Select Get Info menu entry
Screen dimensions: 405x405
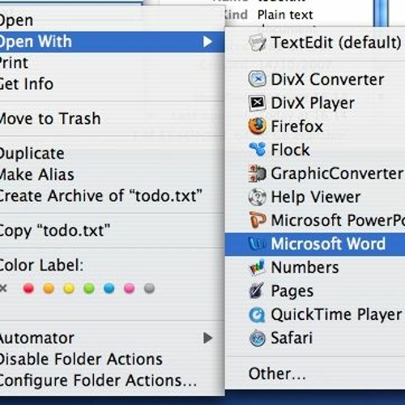coord(112,84)
